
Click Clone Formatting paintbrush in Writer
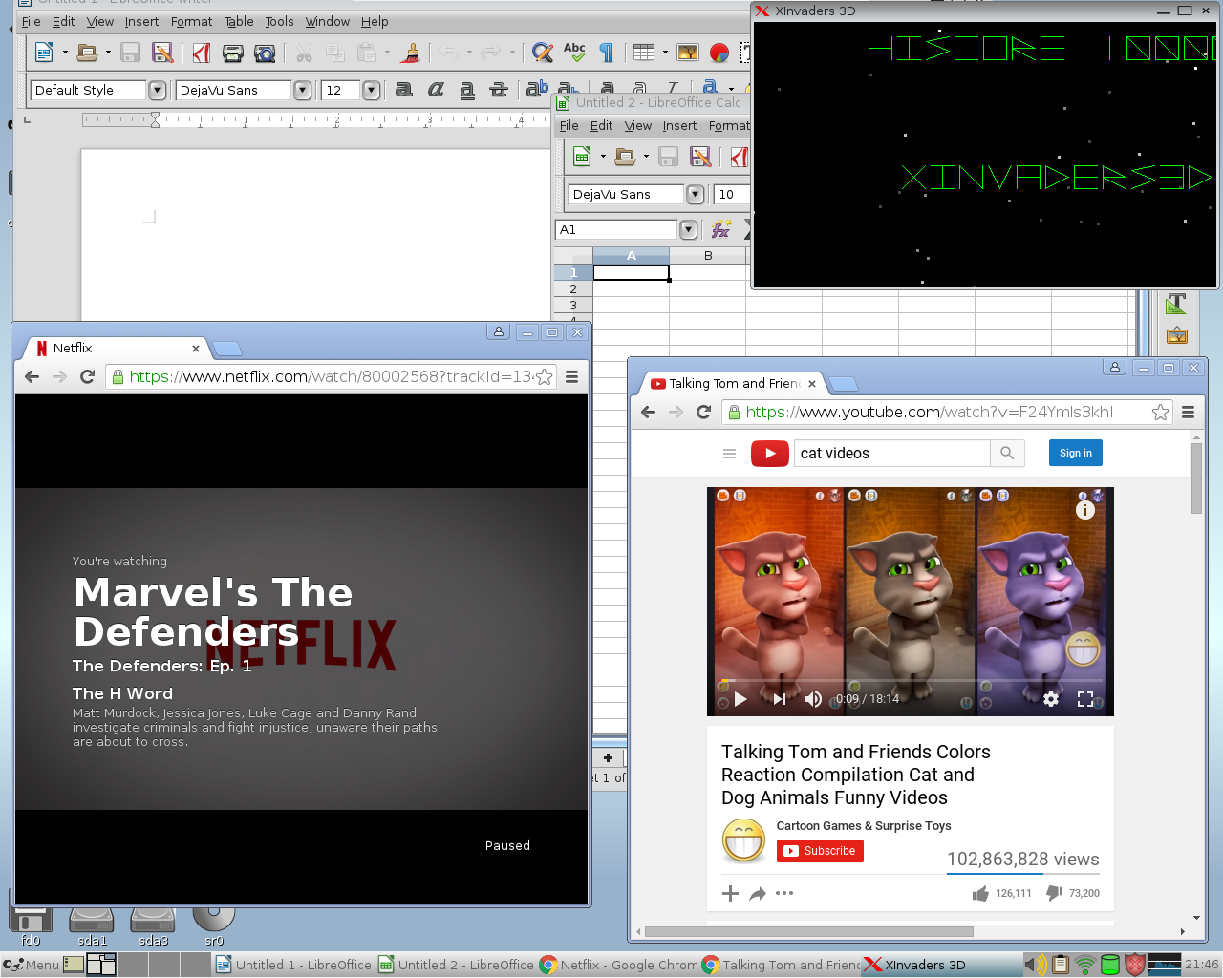(410, 53)
